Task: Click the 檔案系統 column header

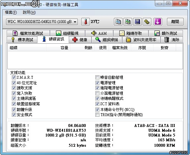Action: (x=120, y=48)
